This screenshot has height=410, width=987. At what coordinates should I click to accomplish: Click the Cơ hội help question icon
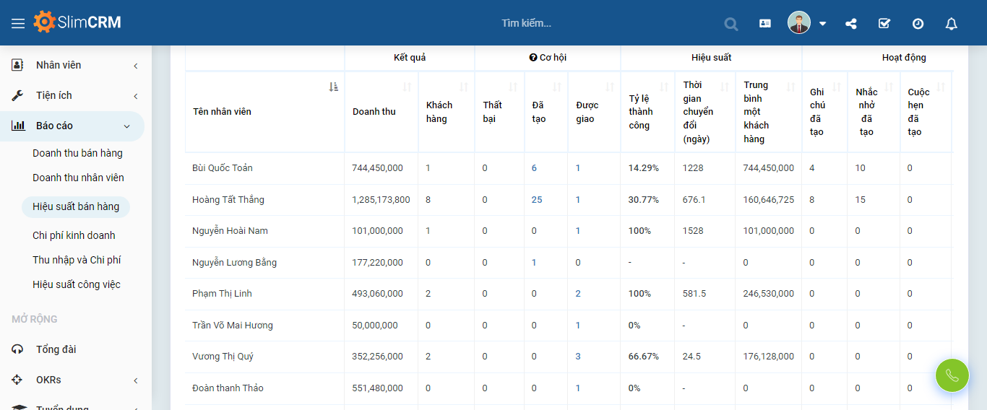(533, 58)
